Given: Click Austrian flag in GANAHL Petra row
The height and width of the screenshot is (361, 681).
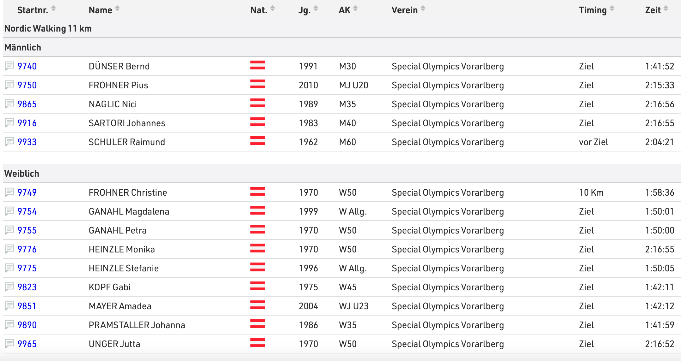Looking at the screenshot, I should [x=258, y=229].
